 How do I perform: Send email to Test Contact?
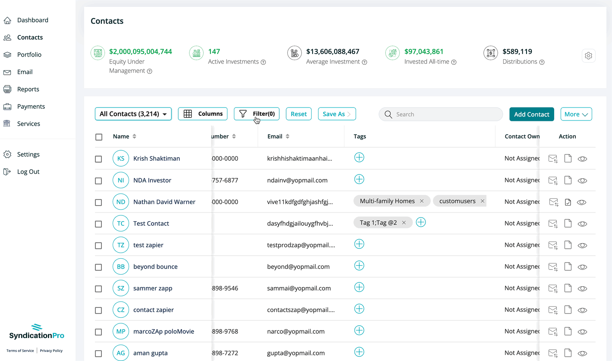click(553, 224)
